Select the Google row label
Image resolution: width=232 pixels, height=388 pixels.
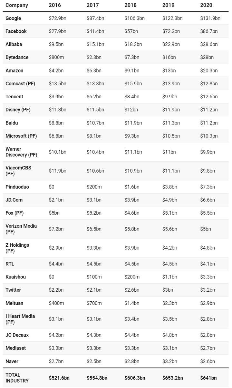coord(13,18)
